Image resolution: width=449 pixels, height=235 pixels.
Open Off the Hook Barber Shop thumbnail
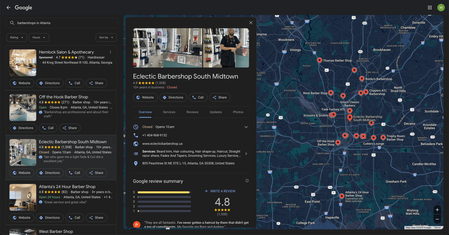tap(23, 108)
